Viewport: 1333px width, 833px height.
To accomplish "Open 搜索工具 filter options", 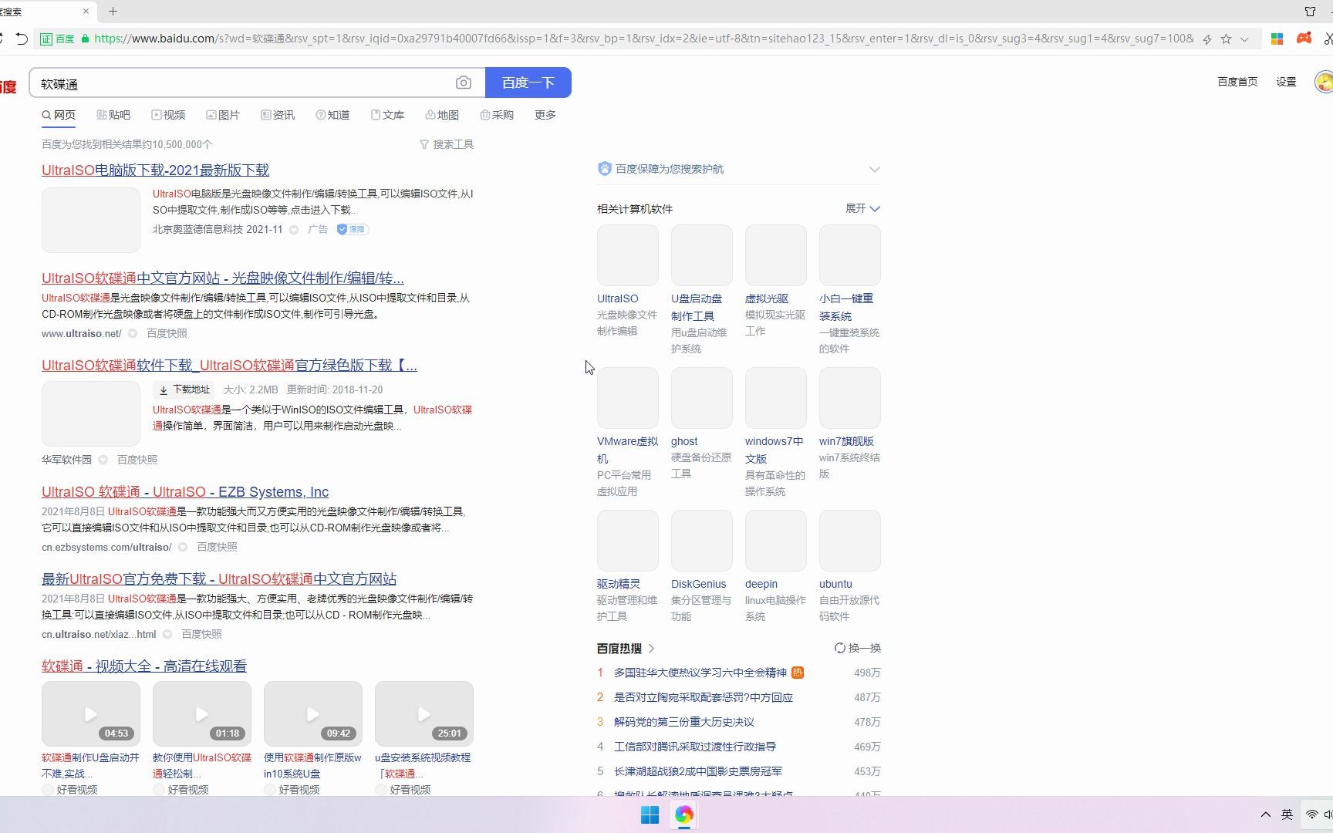I will point(447,144).
